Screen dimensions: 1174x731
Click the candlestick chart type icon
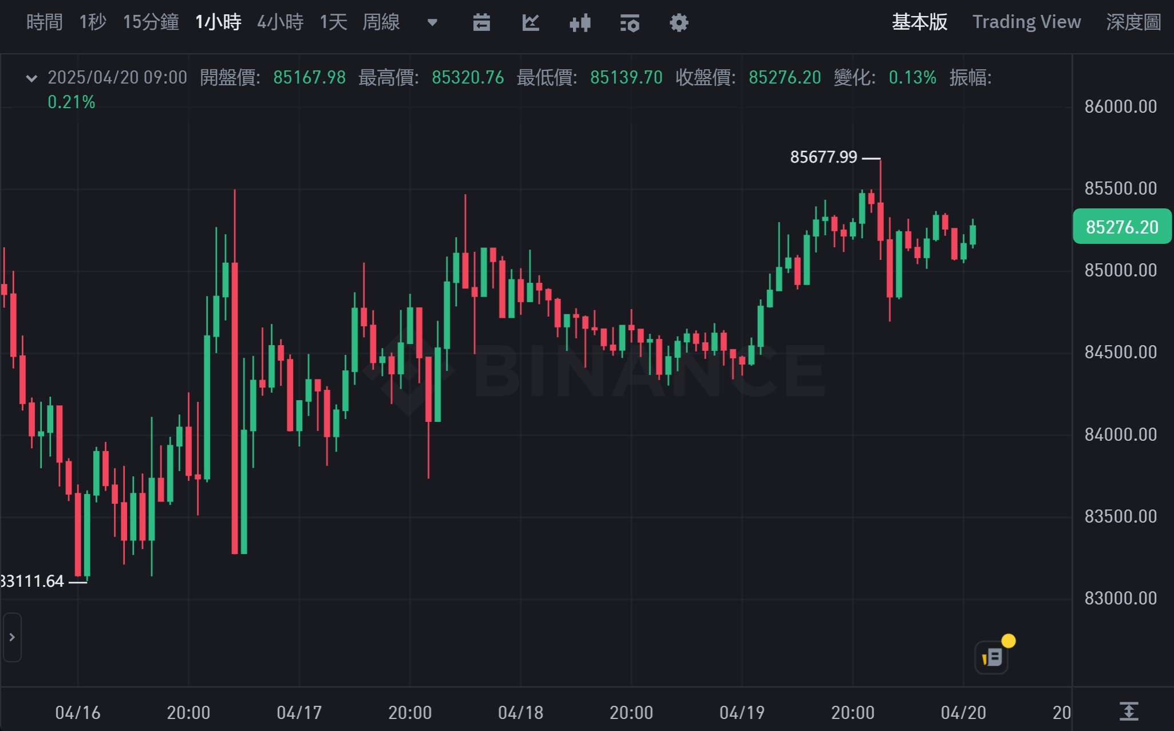580,23
